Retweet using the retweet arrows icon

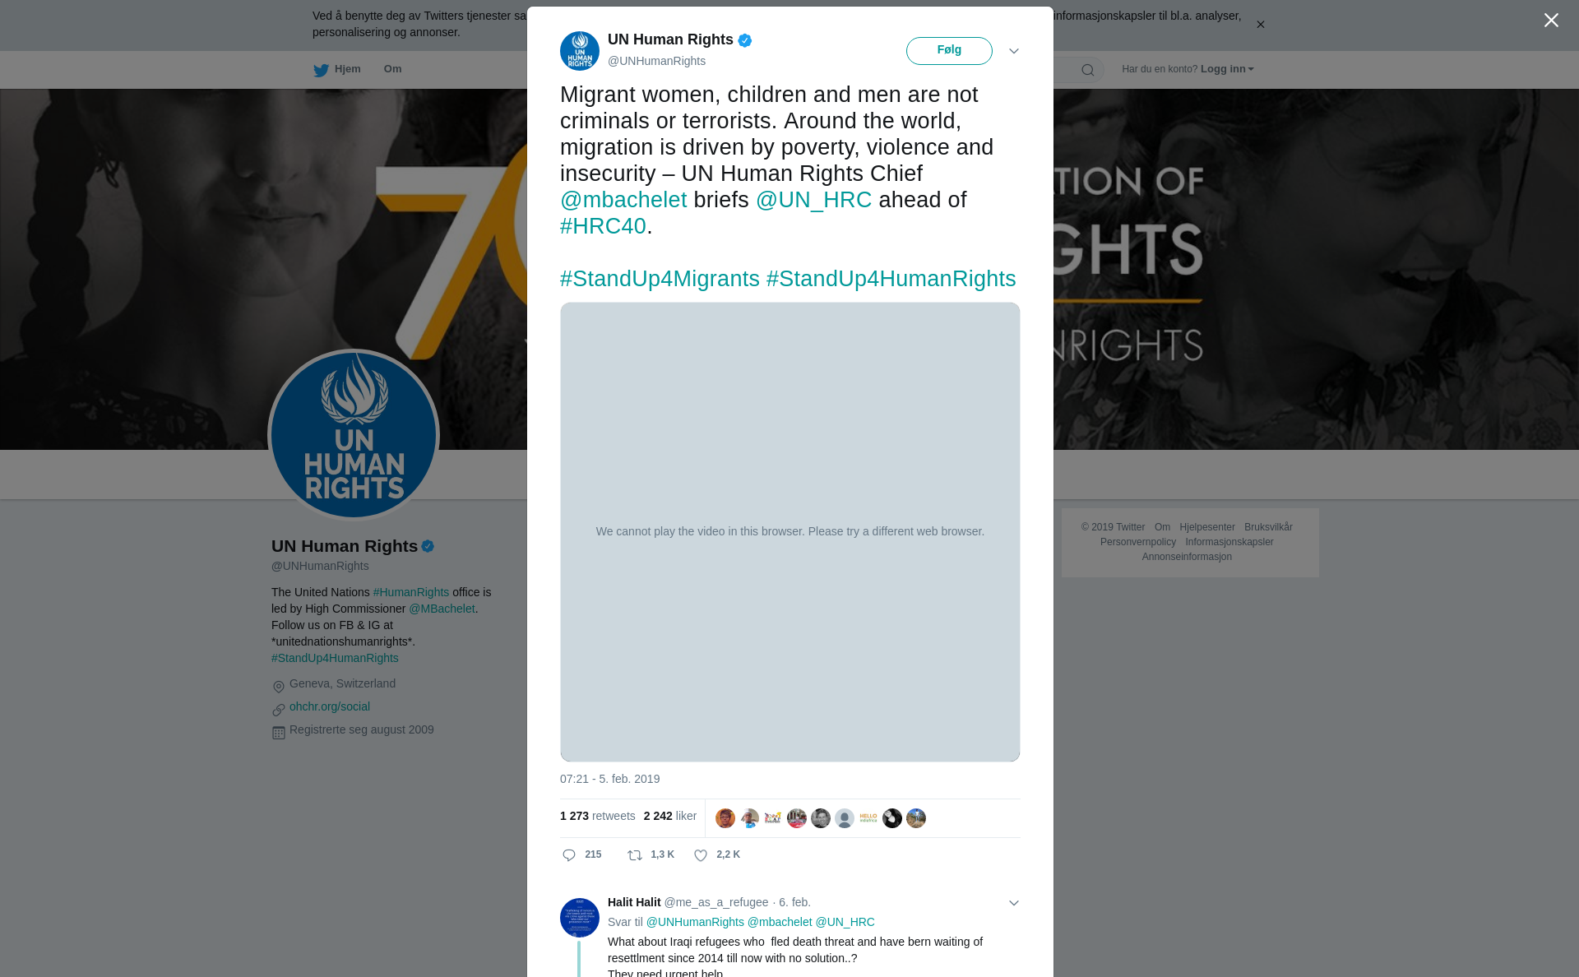click(x=635, y=855)
